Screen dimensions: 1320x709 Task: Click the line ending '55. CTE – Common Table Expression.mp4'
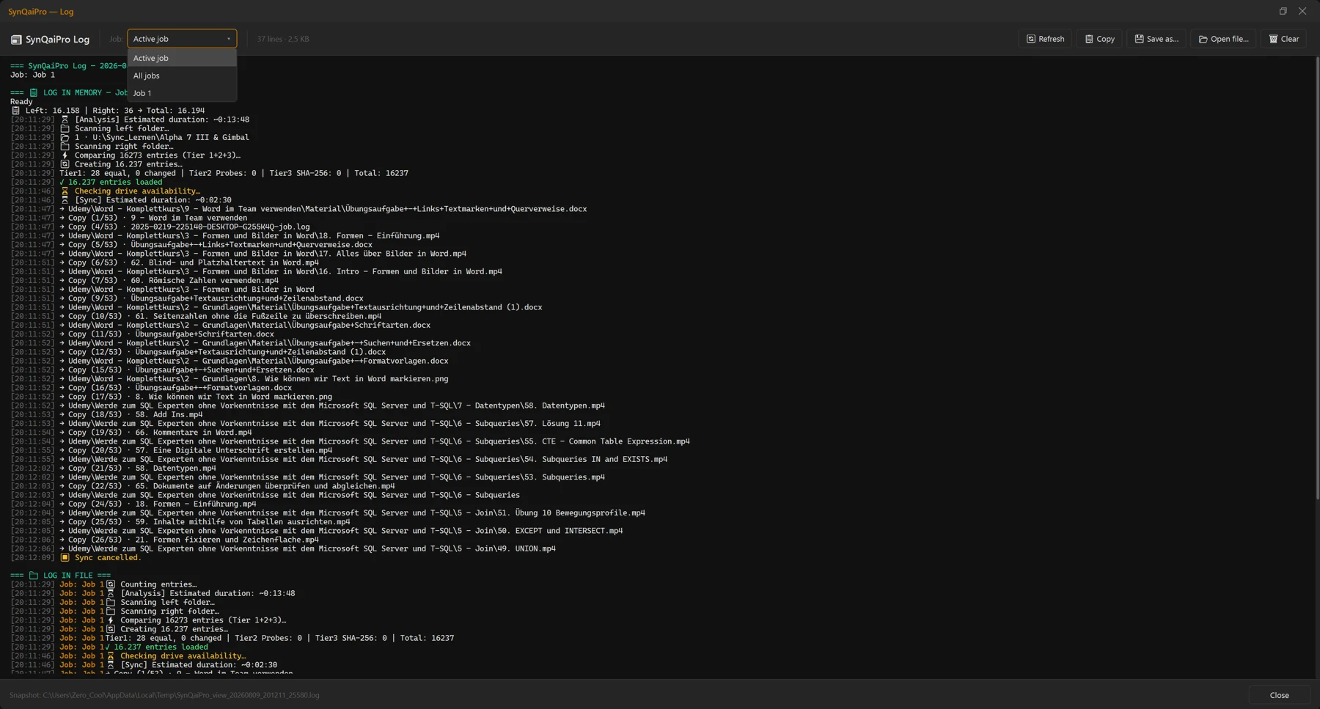pyautogui.click(x=350, y=441)
